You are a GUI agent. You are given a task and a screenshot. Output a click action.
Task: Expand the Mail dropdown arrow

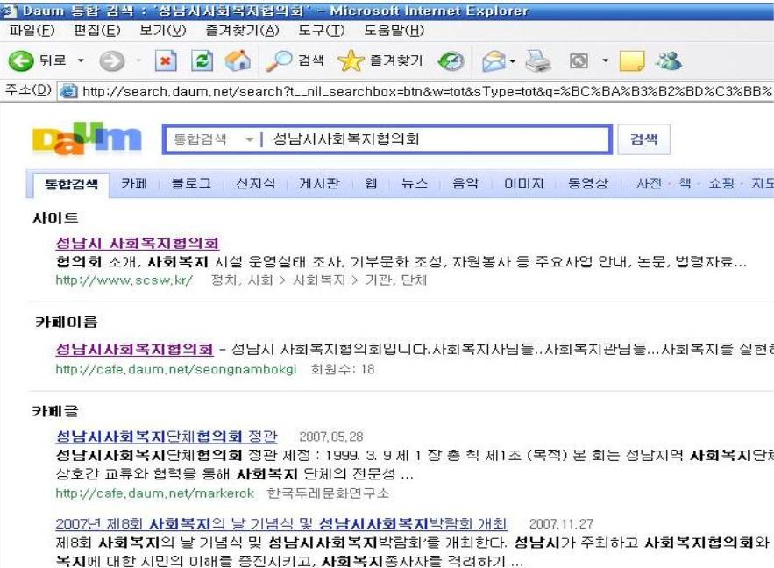(x=513, y=61)
